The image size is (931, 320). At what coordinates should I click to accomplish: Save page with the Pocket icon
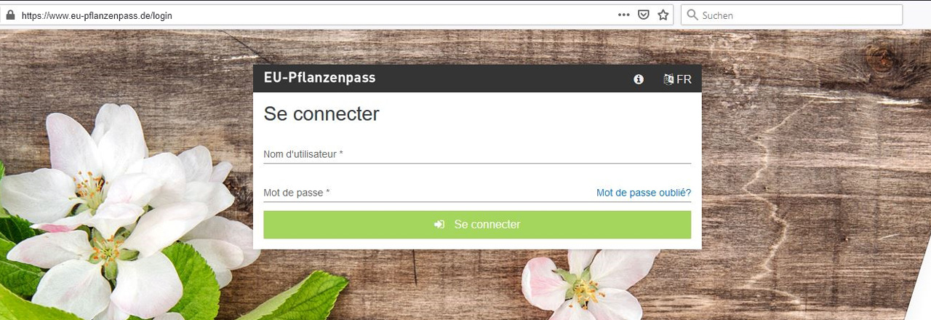[x=644, y=15]
